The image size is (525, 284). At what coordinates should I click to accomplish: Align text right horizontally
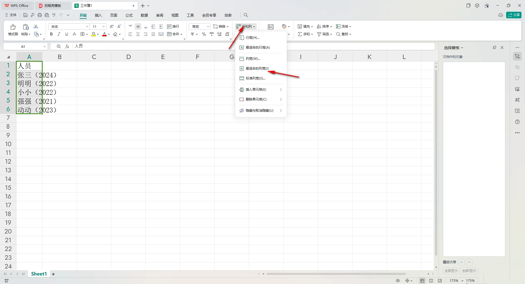tap(146, 34)
